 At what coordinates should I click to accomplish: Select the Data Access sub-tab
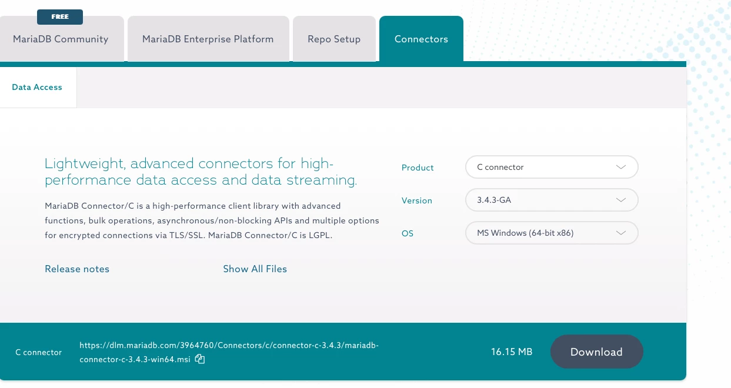tap(37, 87)
